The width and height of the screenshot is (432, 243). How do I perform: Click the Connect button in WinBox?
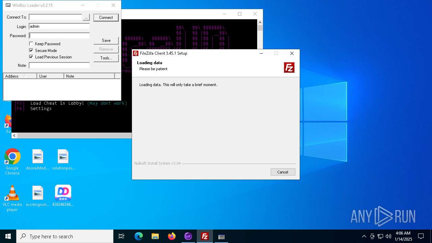point(106,18)
